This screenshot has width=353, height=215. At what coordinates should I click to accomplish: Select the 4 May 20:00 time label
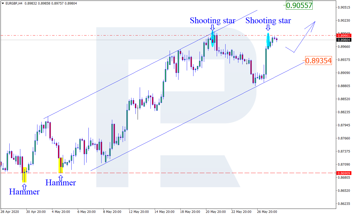(x=61, y=212)
